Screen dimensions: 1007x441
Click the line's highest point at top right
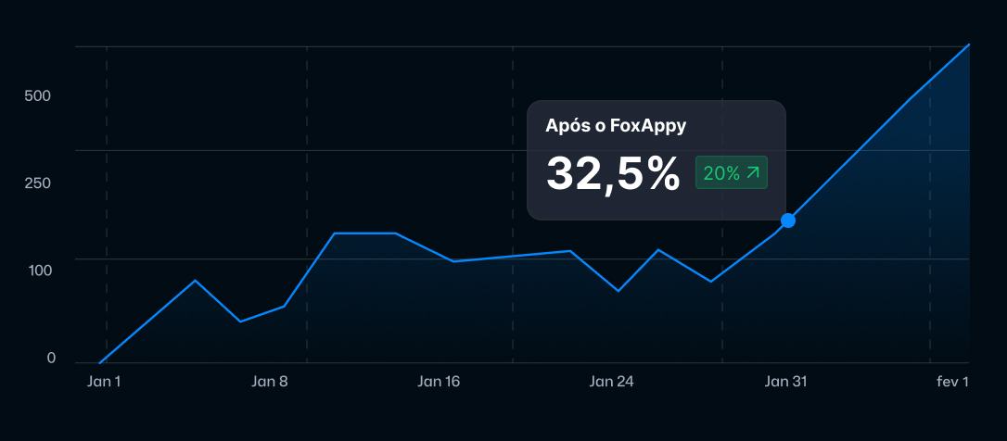969,44
